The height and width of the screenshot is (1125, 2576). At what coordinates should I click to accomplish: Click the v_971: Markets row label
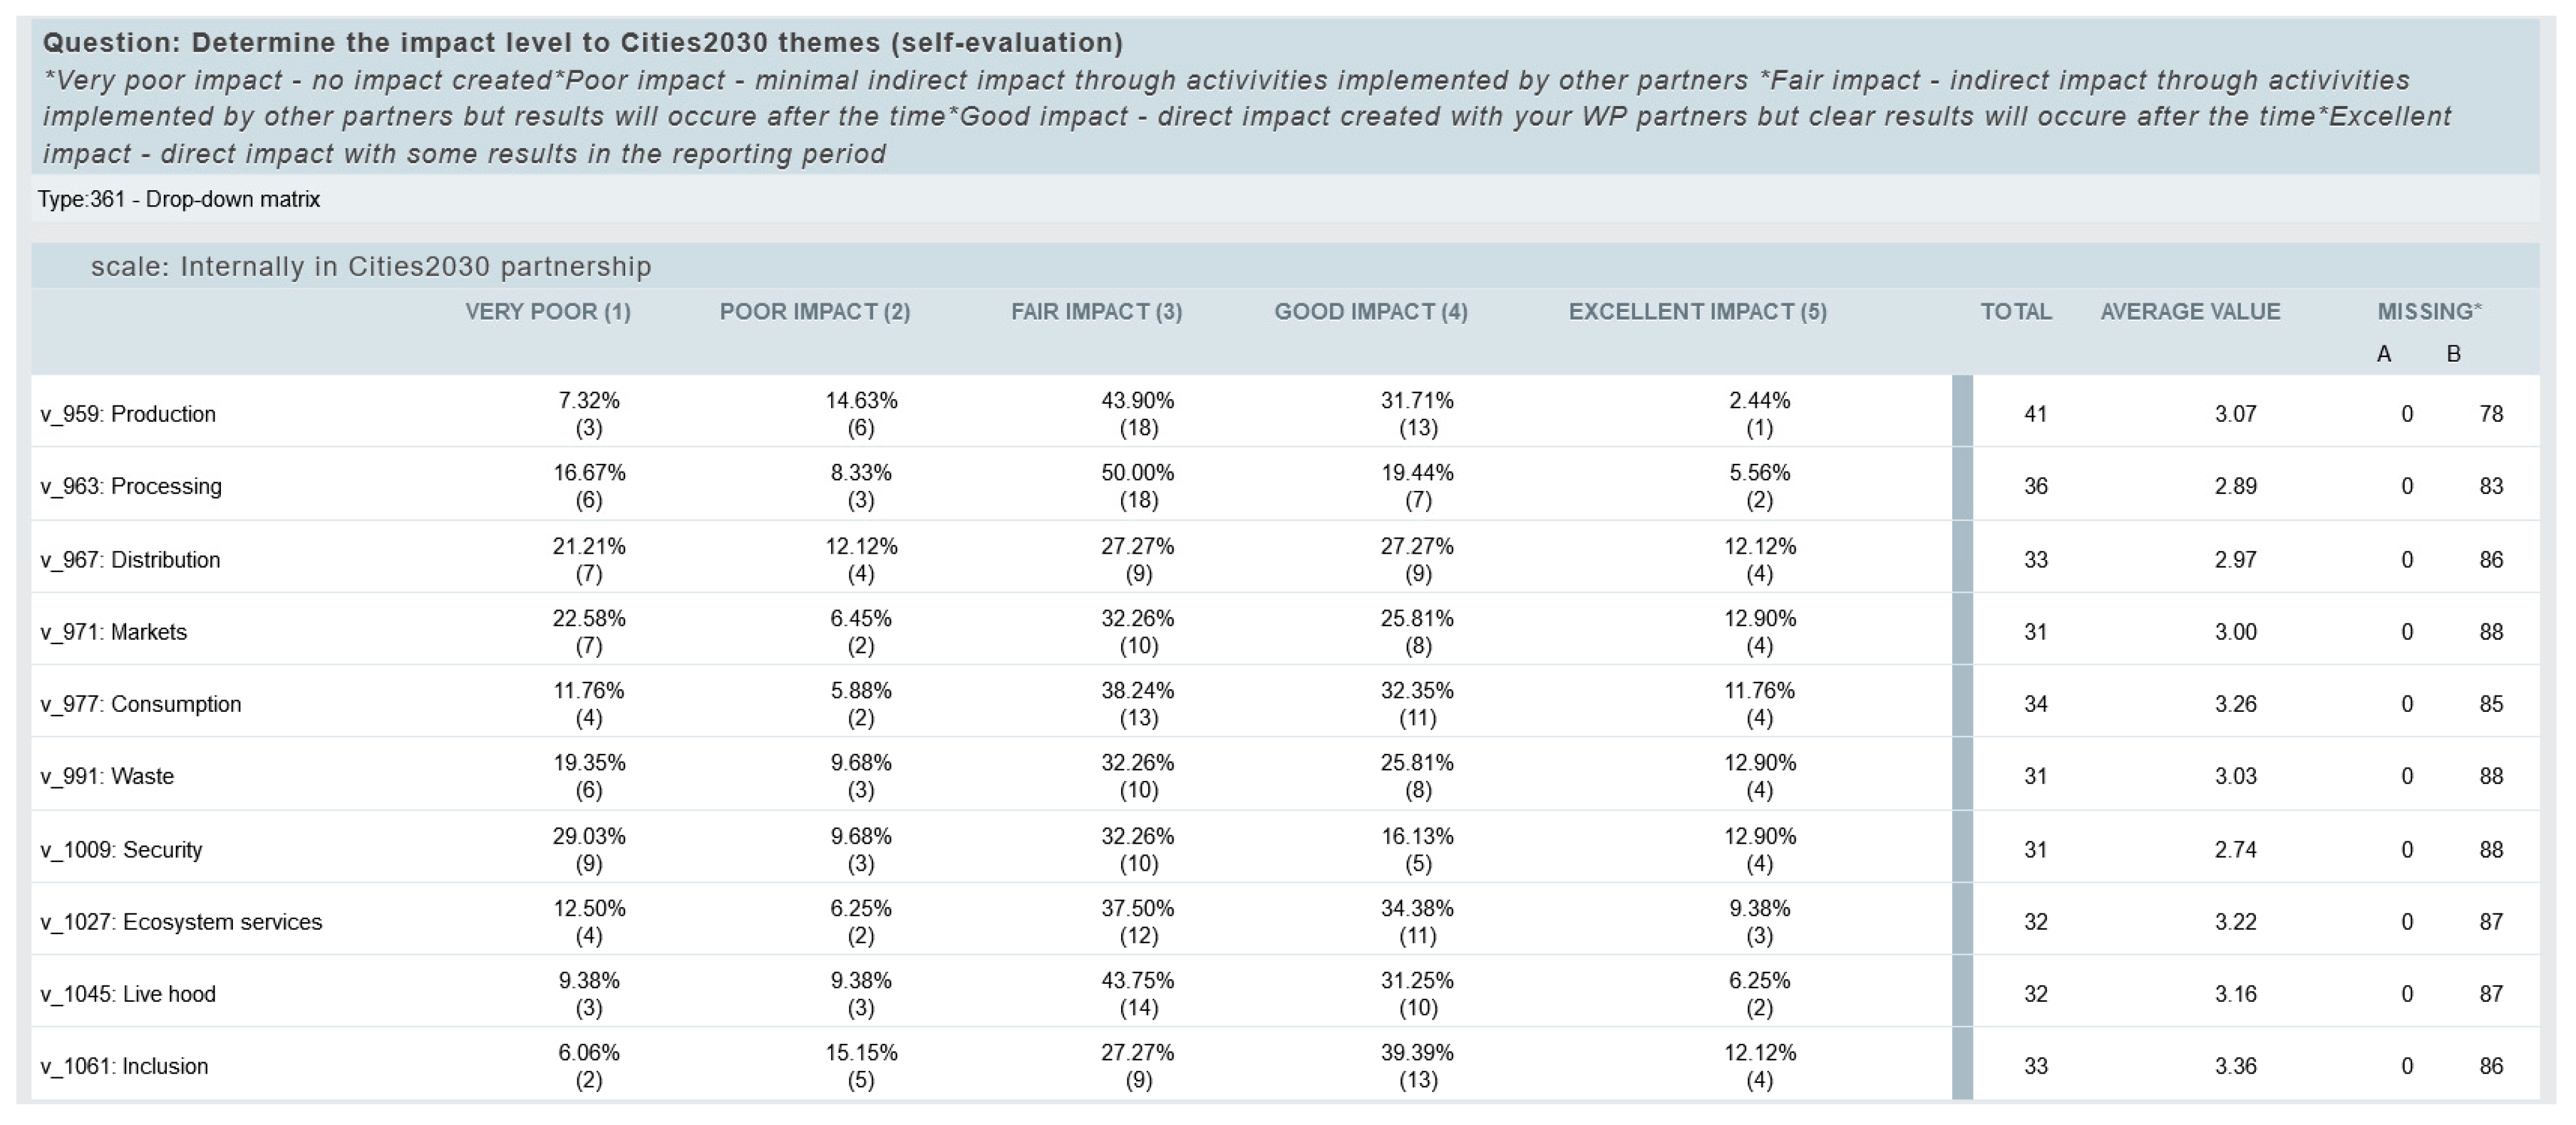click(114, 632)
